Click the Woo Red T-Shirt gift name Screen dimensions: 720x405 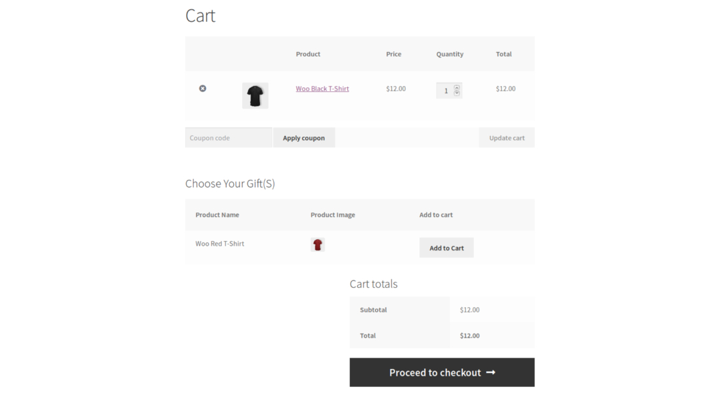click(219, 244)
